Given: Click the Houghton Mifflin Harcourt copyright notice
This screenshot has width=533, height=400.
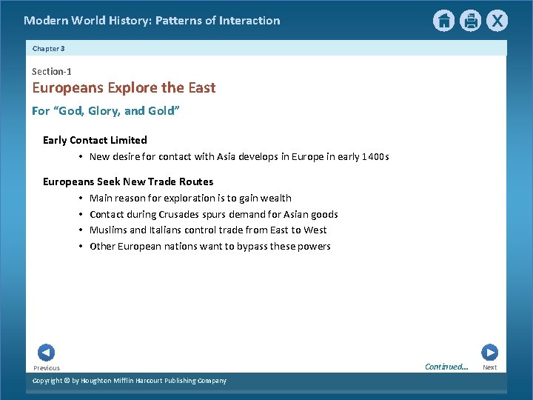Looking at the screenshot, I should [130, 381].
